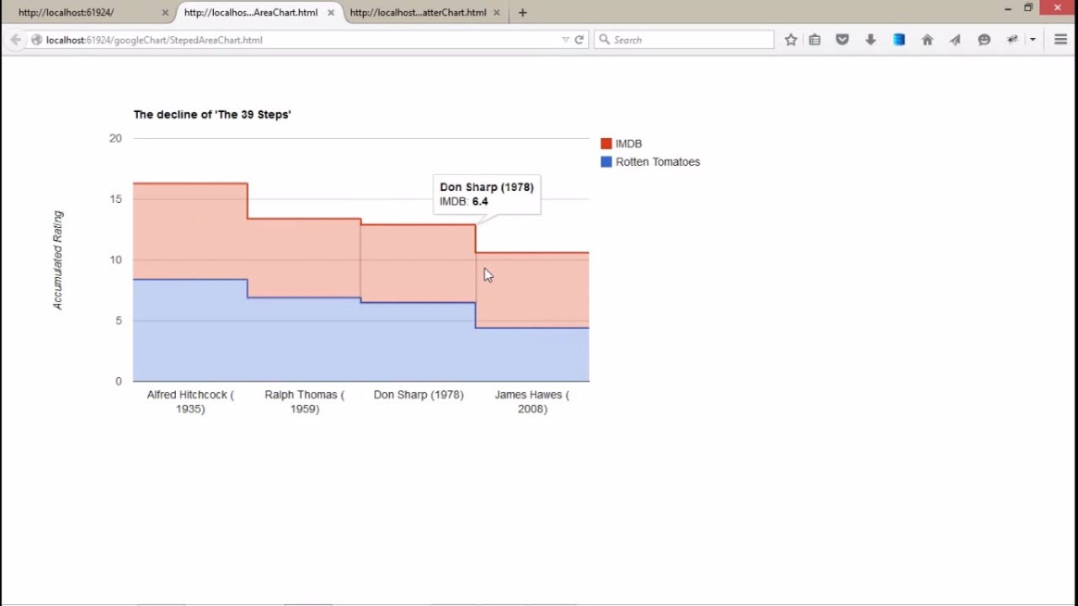Click the y-axis value 20
The height and width of the screenshot is (606, 1078).
click(x=115, y=138)
